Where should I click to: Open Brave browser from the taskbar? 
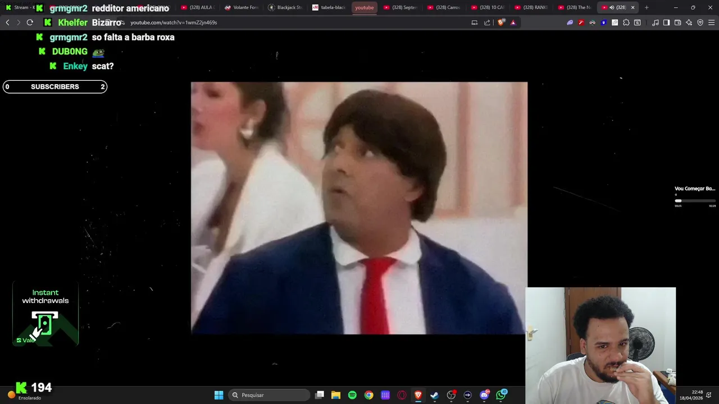[418, 395]
